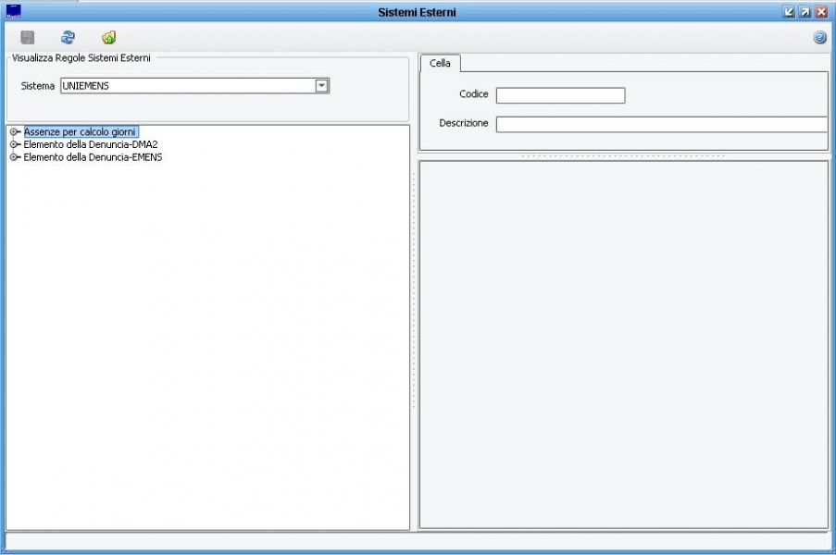This screenshot has height=555, width=836.
Task: Select the Elemento della Denuncia-DMA2 row
Action: [91, 144]
